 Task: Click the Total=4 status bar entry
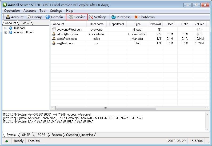coord(34,141)
